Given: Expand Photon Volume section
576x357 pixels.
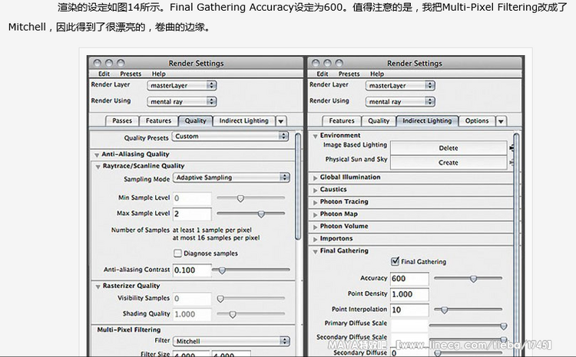Looking at the screenshot, I should (315, 227).
